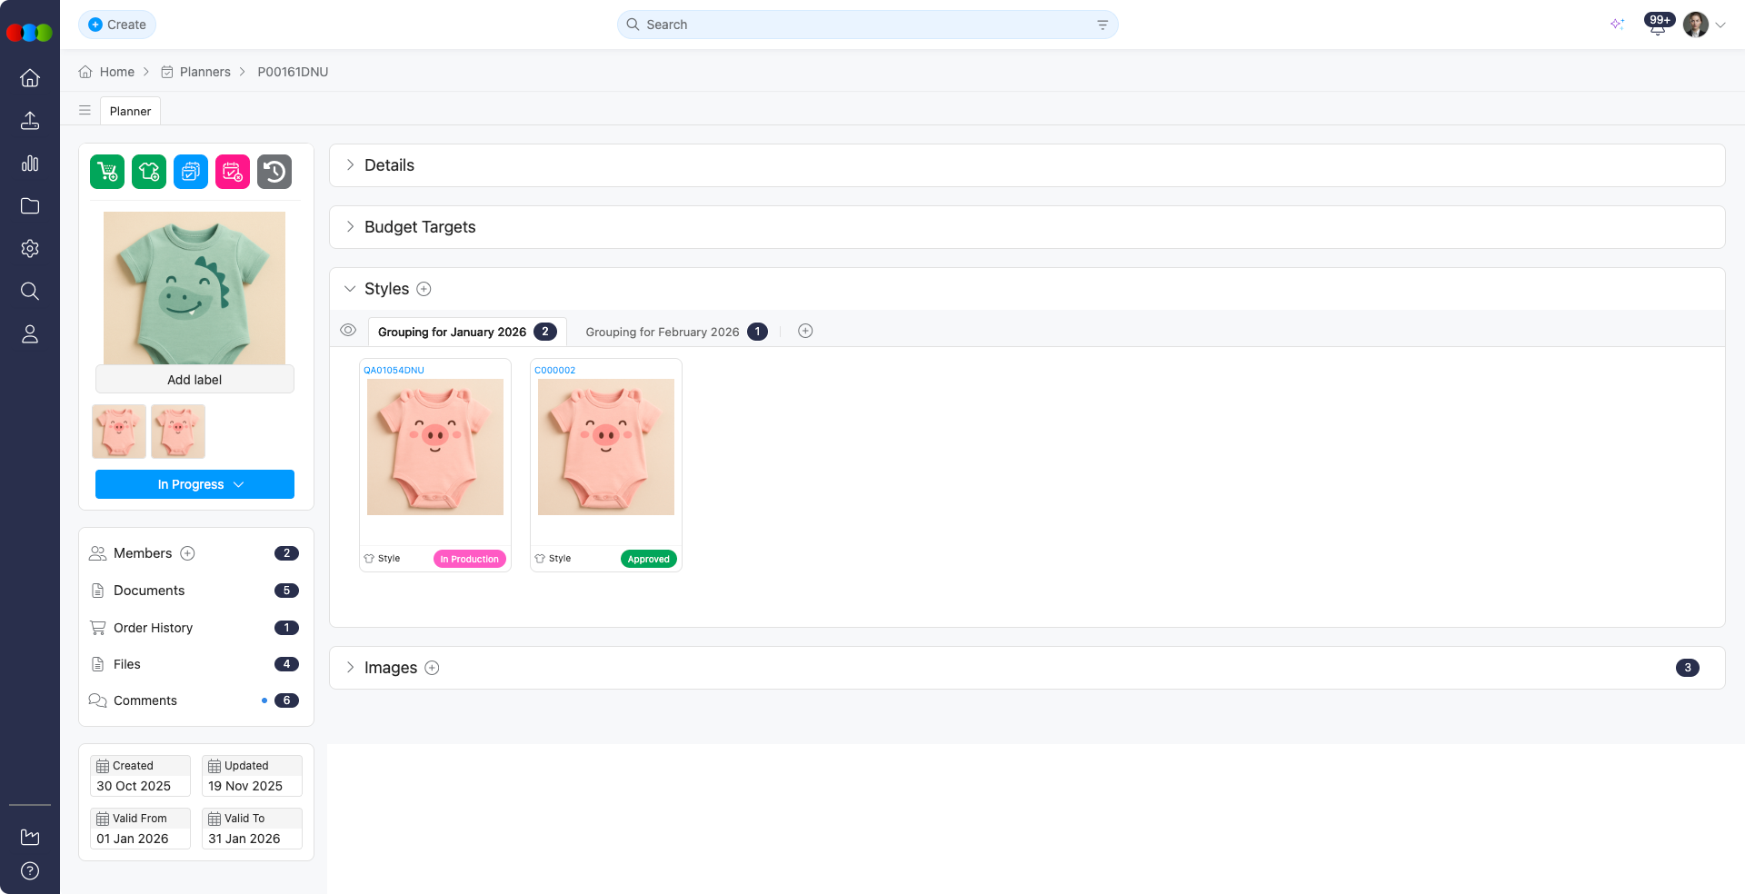Open the AI sparkle assistant icon

(1617, 25)
